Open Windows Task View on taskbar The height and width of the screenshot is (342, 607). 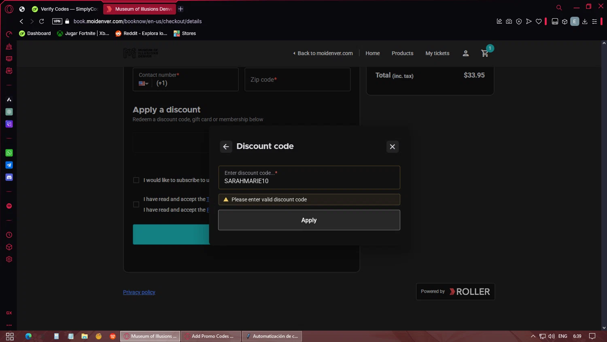pos(10,336)
